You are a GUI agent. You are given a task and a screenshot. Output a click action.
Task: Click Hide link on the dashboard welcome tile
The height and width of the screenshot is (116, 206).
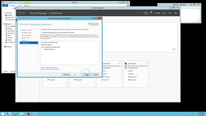click(174, 49)
